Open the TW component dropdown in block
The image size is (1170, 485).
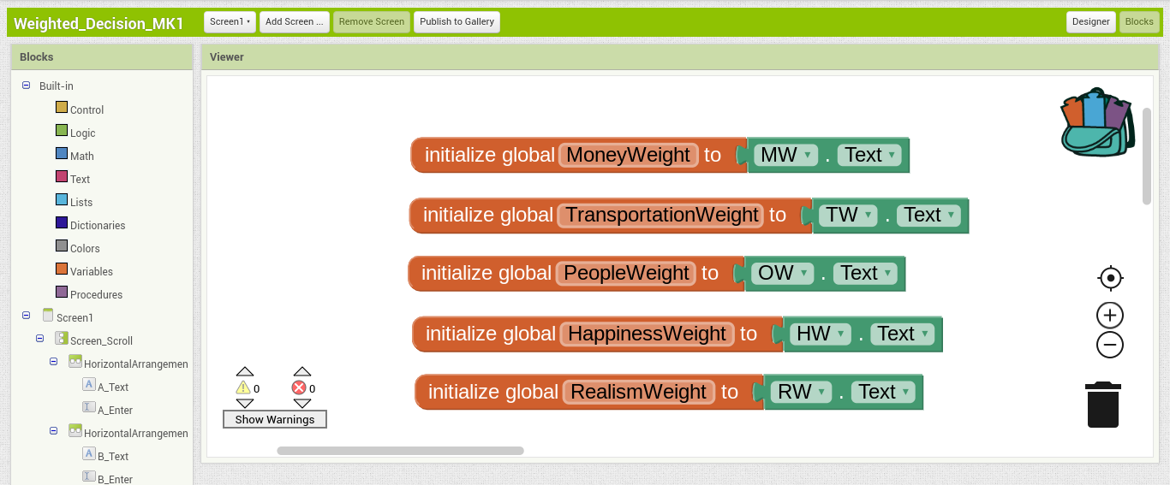[x=848, y=215]
